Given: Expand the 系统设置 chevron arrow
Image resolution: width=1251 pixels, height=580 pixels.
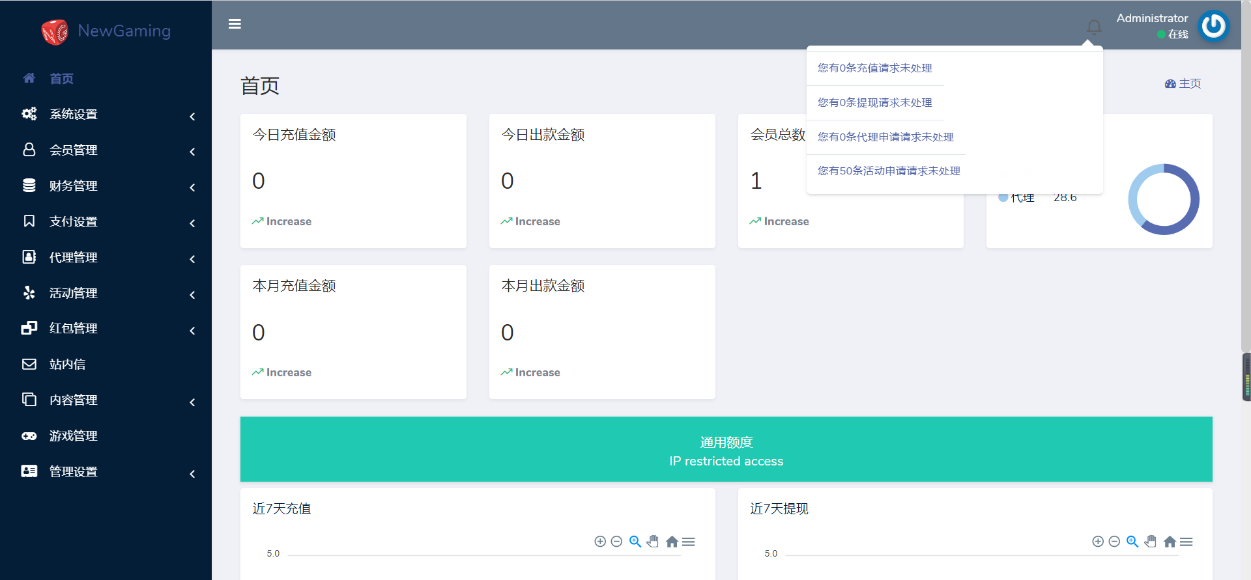Looking at the screenshot, I should point(192,117).
